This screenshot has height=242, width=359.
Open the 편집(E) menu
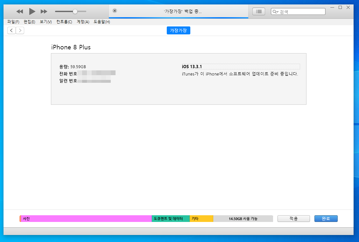click(29, 22)
